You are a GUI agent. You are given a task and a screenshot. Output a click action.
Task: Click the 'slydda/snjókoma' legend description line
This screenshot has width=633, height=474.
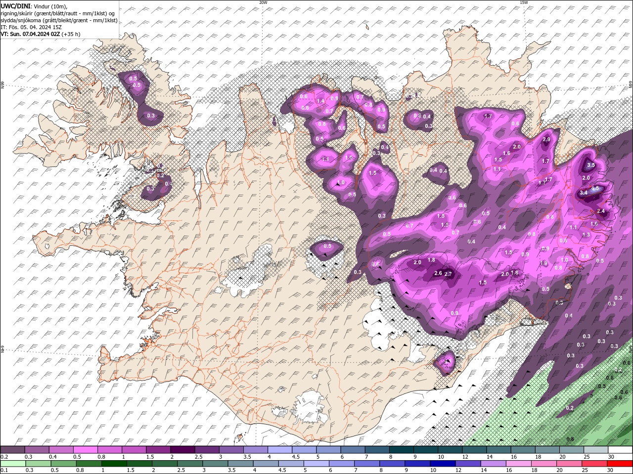click(x=59, y=20)
